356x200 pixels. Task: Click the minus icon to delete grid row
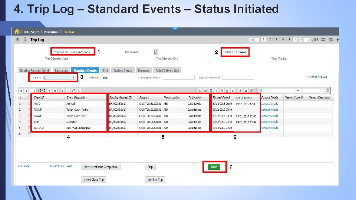click(68, 91)
